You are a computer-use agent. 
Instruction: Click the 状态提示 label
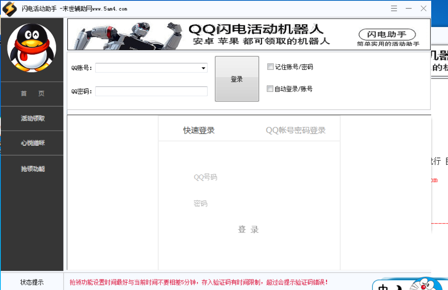[32, 282]
